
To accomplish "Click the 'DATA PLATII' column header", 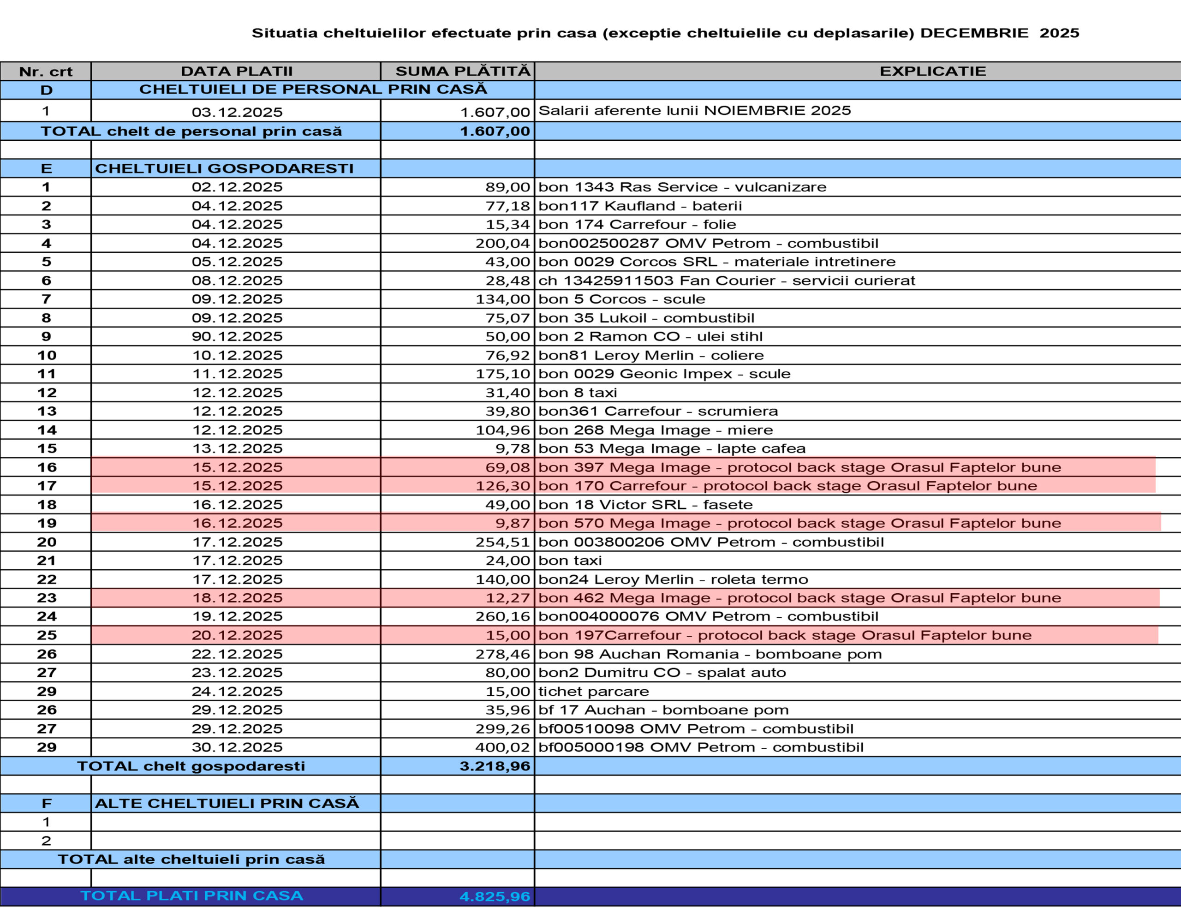I will pyautogui.click(x=236, y=72).
